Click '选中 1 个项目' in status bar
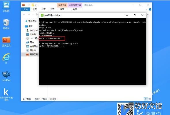 (41, 99)
